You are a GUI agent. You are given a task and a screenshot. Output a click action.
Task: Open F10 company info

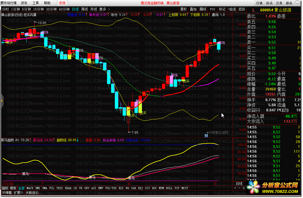coord(212,9)
